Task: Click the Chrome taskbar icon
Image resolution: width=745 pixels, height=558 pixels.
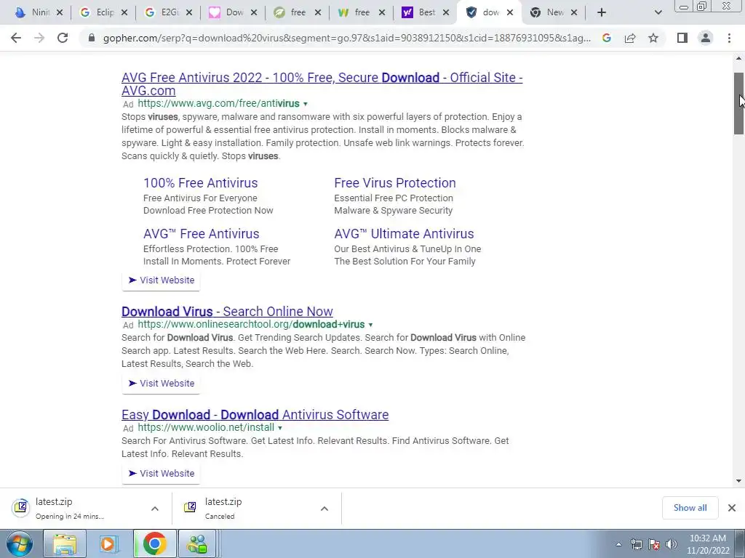Action: pos(154,543)
